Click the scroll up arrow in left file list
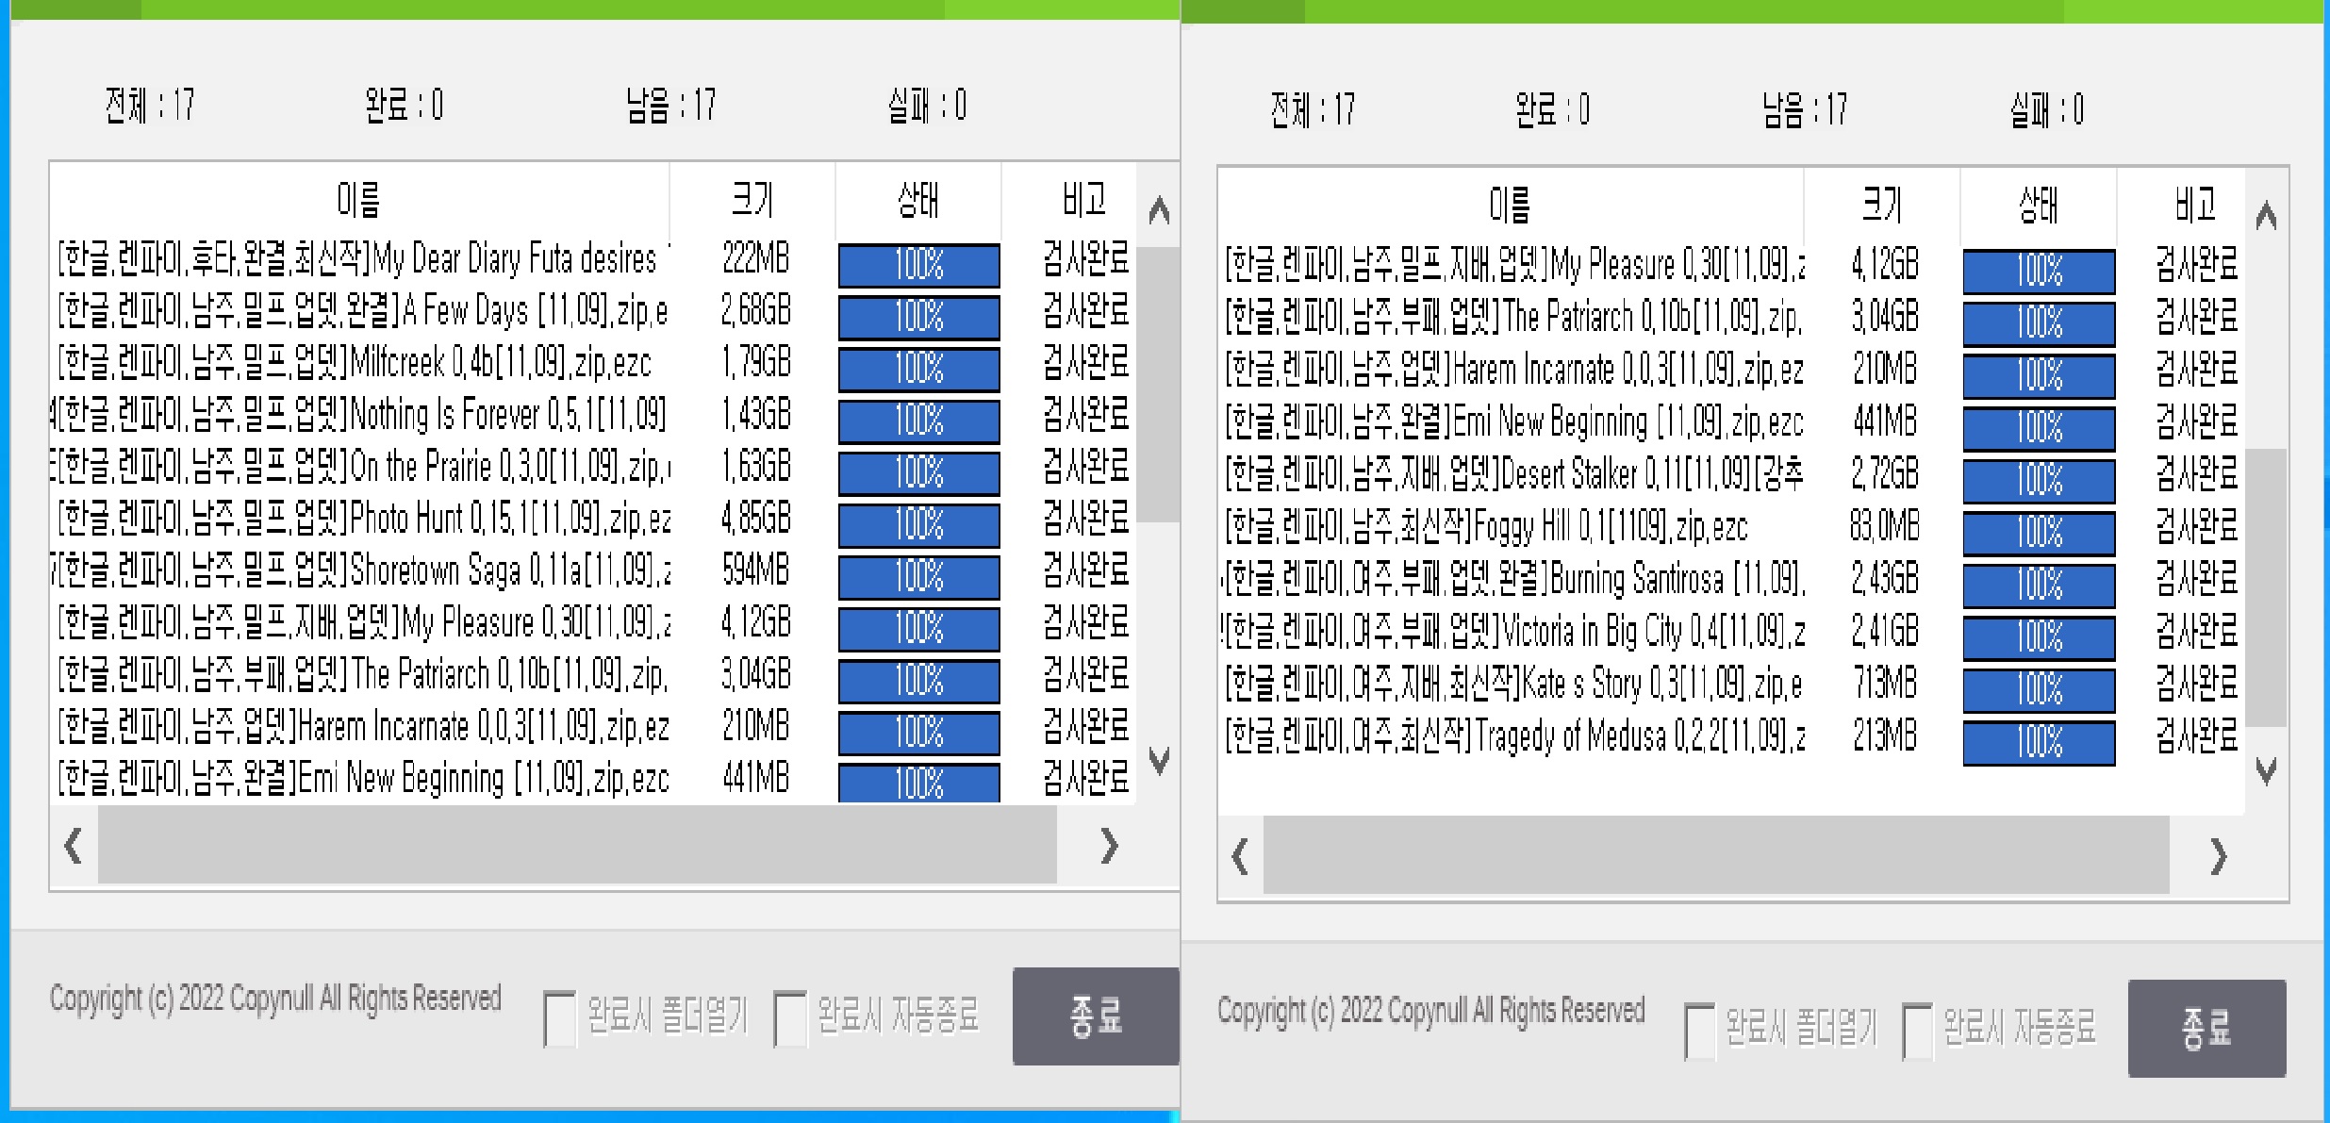 tap(1159, 210)
